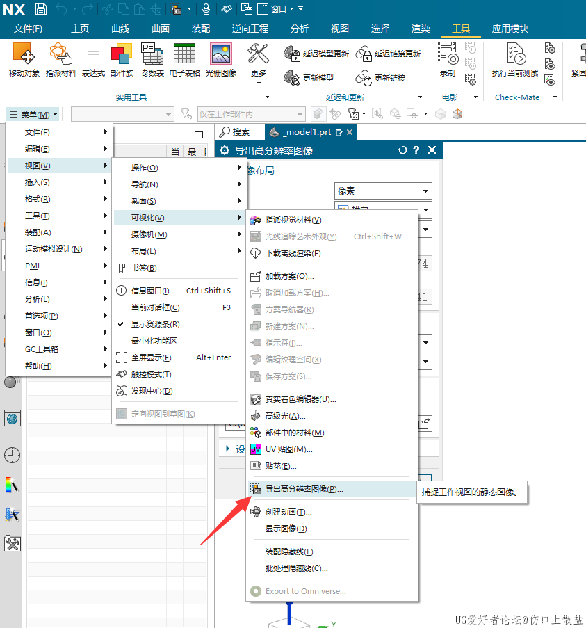Switch to the 分析 ribbon tab
This screenshot has width=586, height=628.
point(300,29)
